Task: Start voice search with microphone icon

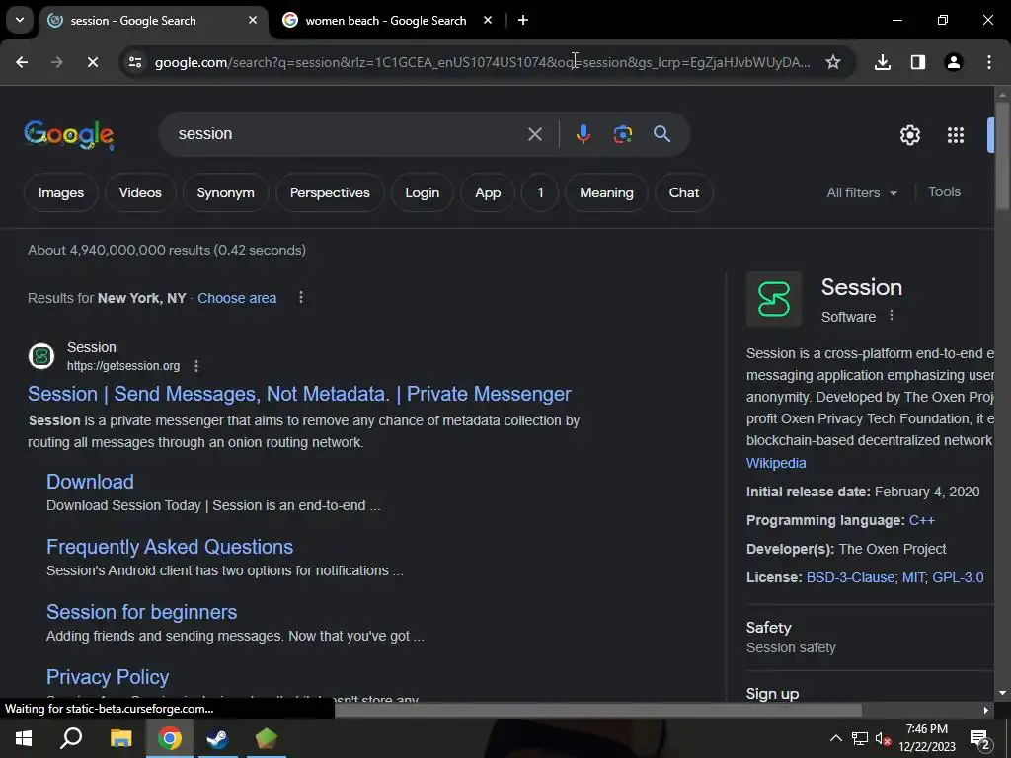Action: point(583,134)
